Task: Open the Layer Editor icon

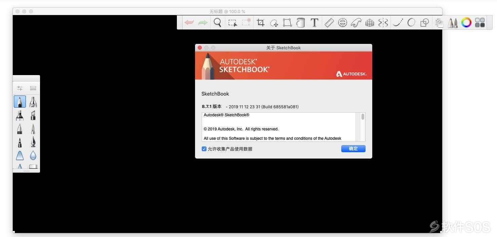Action: click(439, 22)
